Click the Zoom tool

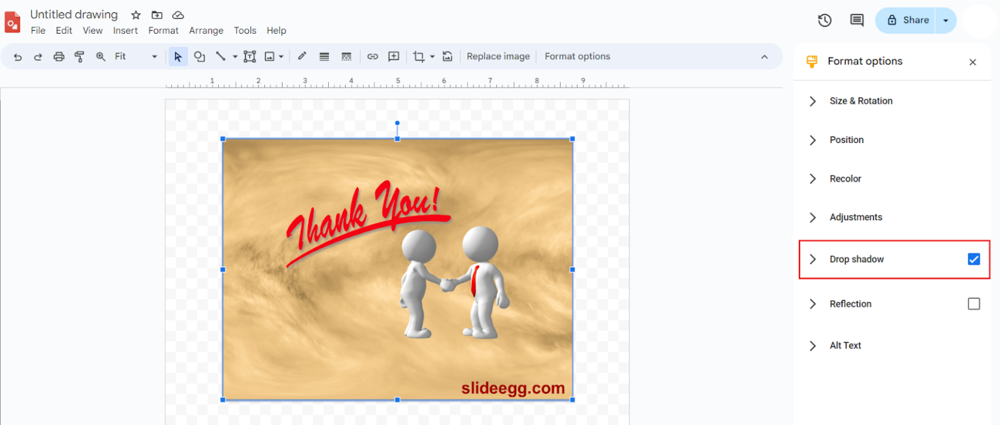[100, 57]
